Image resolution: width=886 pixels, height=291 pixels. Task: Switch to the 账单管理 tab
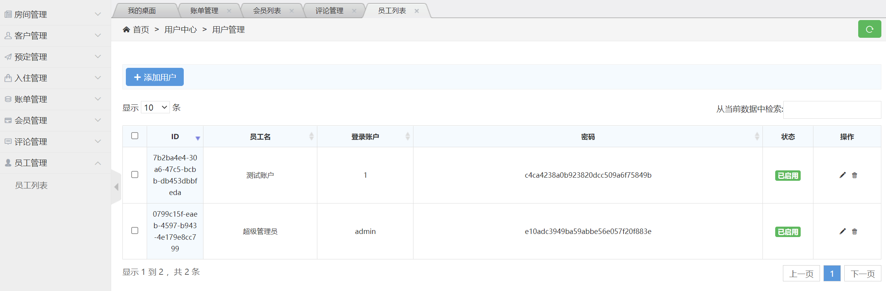tap(204, 11)
